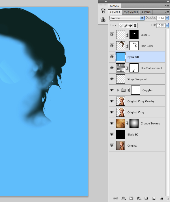
Task: Click Create new layer icon
Action: (154, 198)
